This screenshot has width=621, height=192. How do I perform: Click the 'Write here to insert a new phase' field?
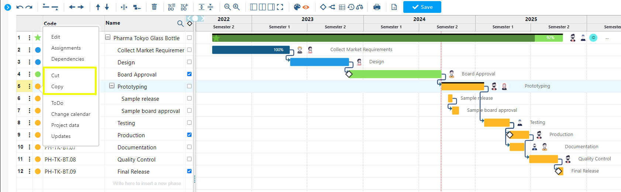(x=147, y=183)
